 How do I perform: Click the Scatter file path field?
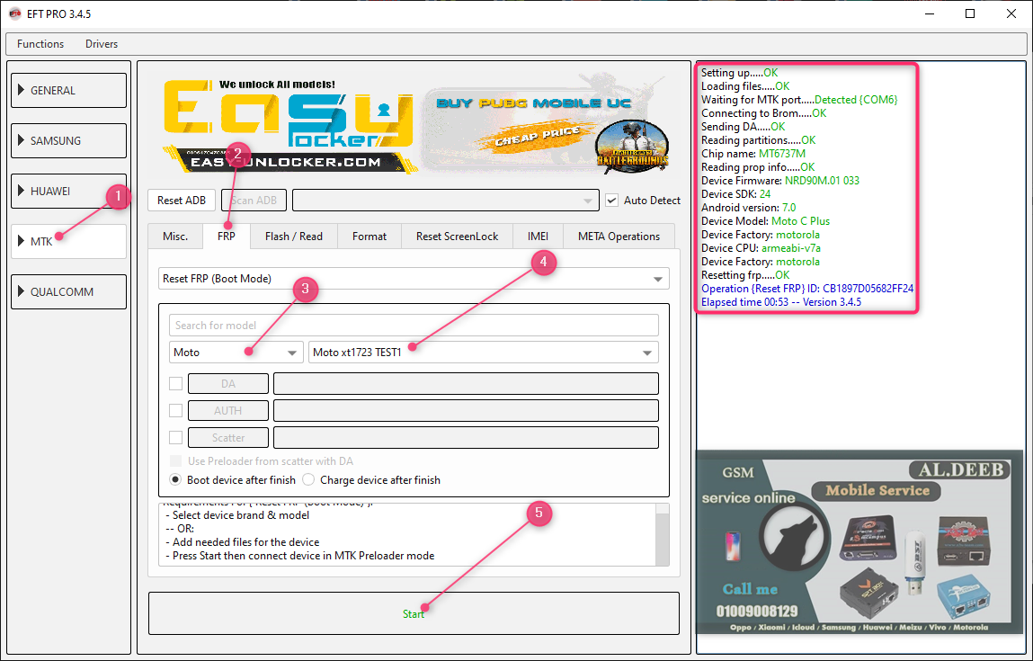click(466, 438)
